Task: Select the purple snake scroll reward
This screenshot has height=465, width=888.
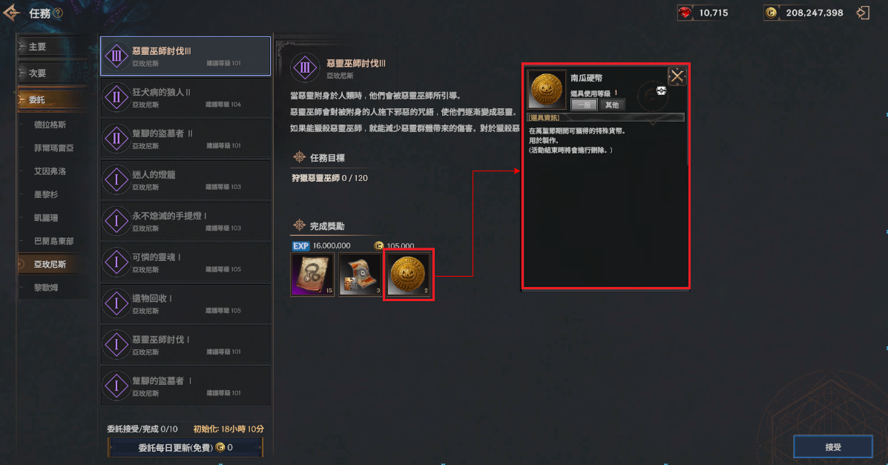Action: 312,274
